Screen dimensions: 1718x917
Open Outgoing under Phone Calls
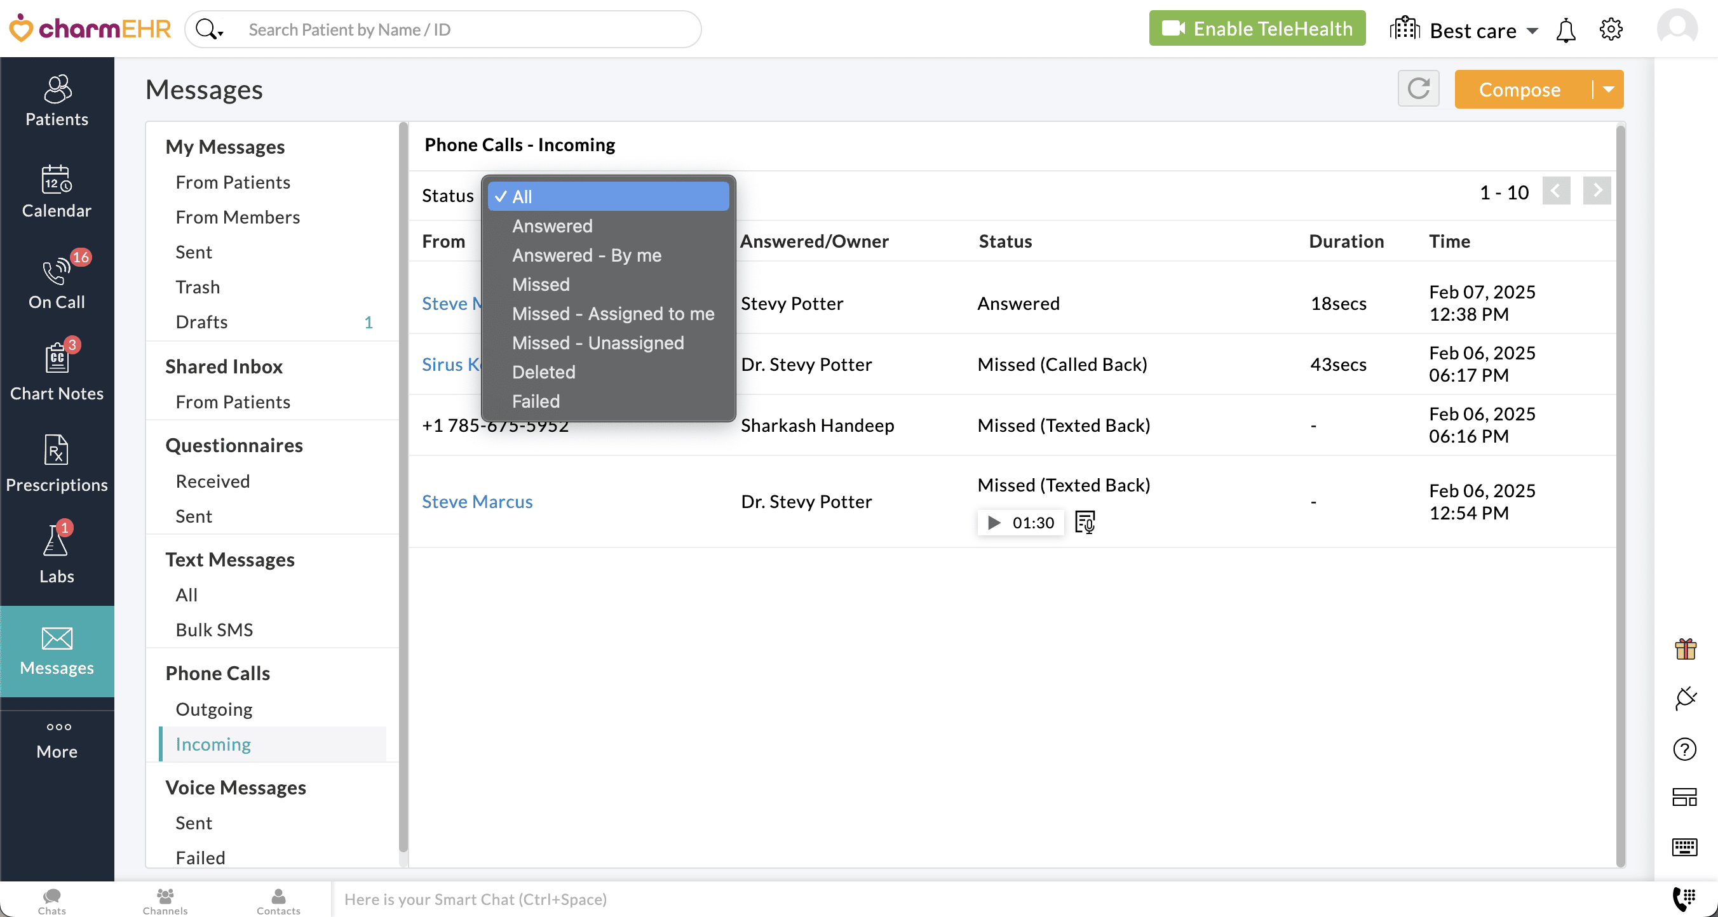tap(213, 709)
